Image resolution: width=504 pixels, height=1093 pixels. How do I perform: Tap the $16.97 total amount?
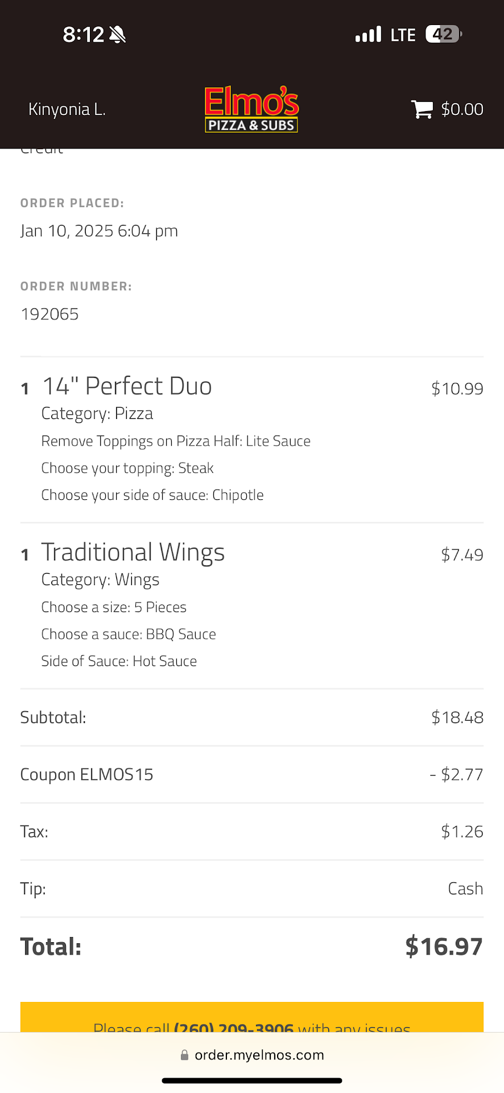point(444,946)
